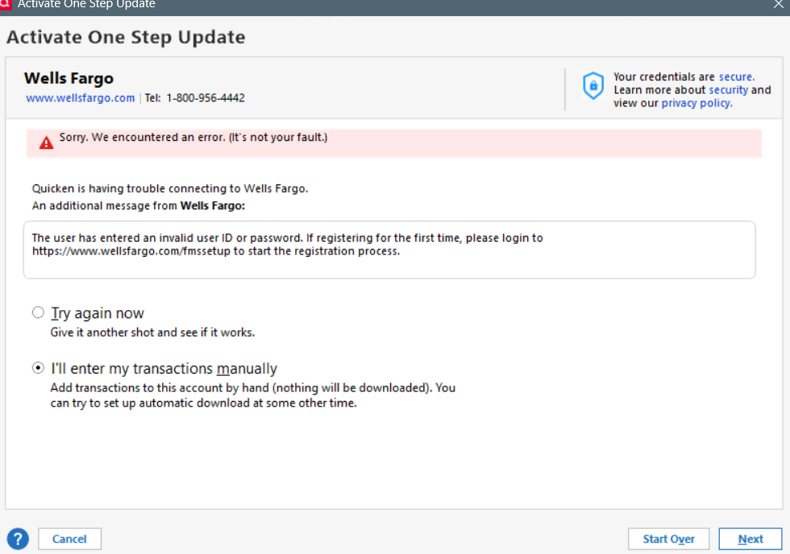Click the blue help question mark icon
790x554 pixels.
pos(18,539)
